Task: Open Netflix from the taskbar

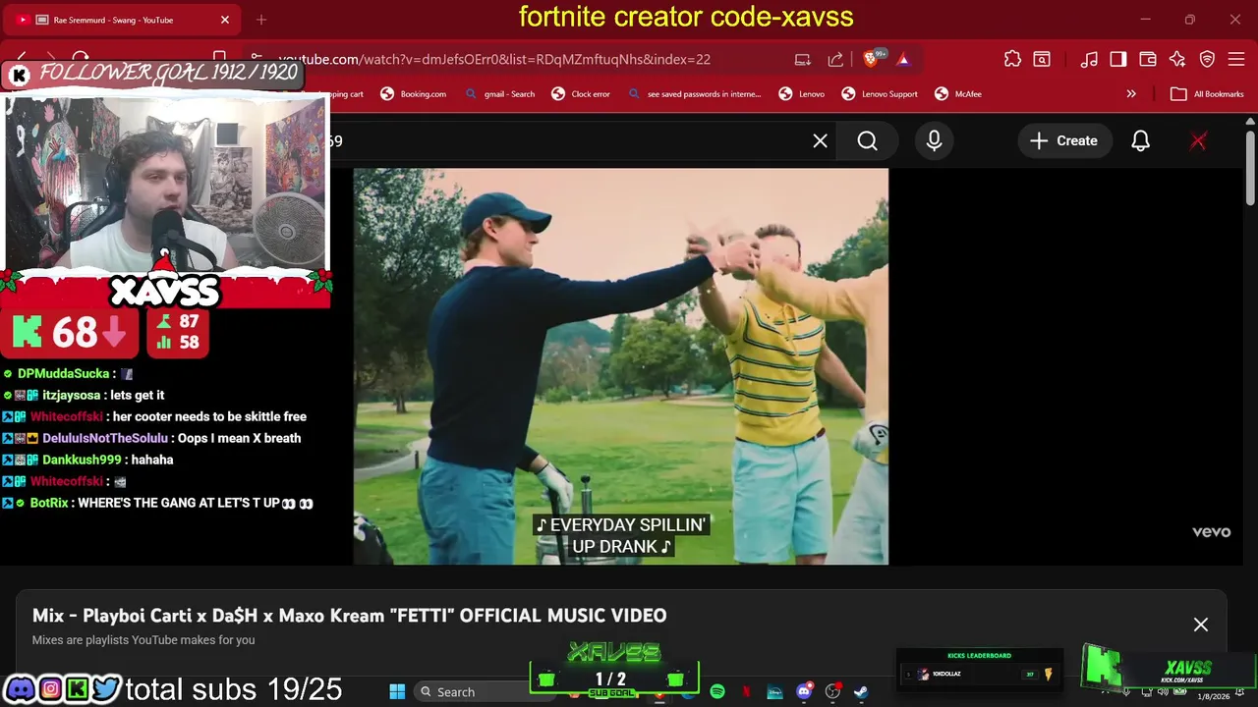Action: pos(746,692)
